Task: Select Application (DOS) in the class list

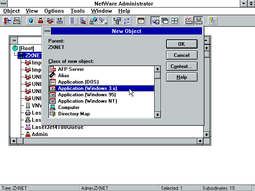Action: pos(102,82)
